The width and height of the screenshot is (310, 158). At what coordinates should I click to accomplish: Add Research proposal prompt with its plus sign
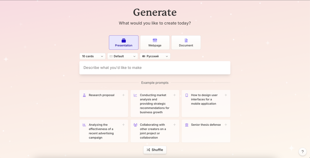pos(123,95)
